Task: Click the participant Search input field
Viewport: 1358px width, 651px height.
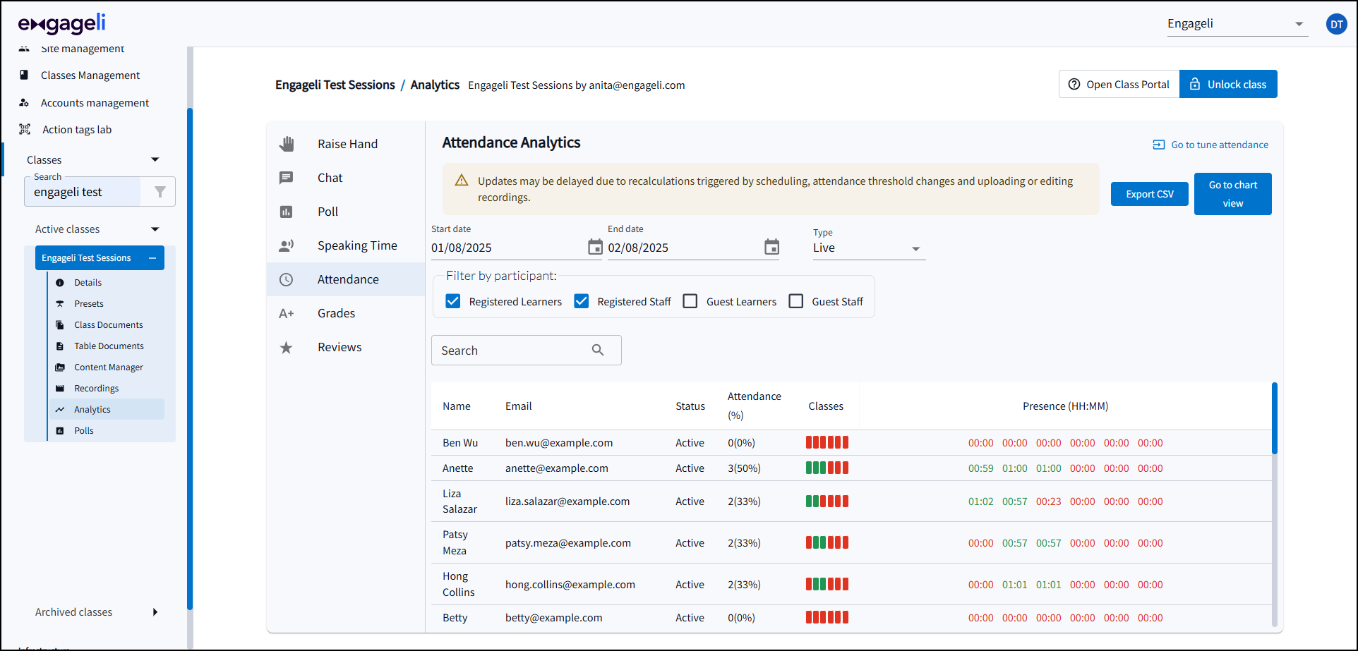Action: point(527,350)
